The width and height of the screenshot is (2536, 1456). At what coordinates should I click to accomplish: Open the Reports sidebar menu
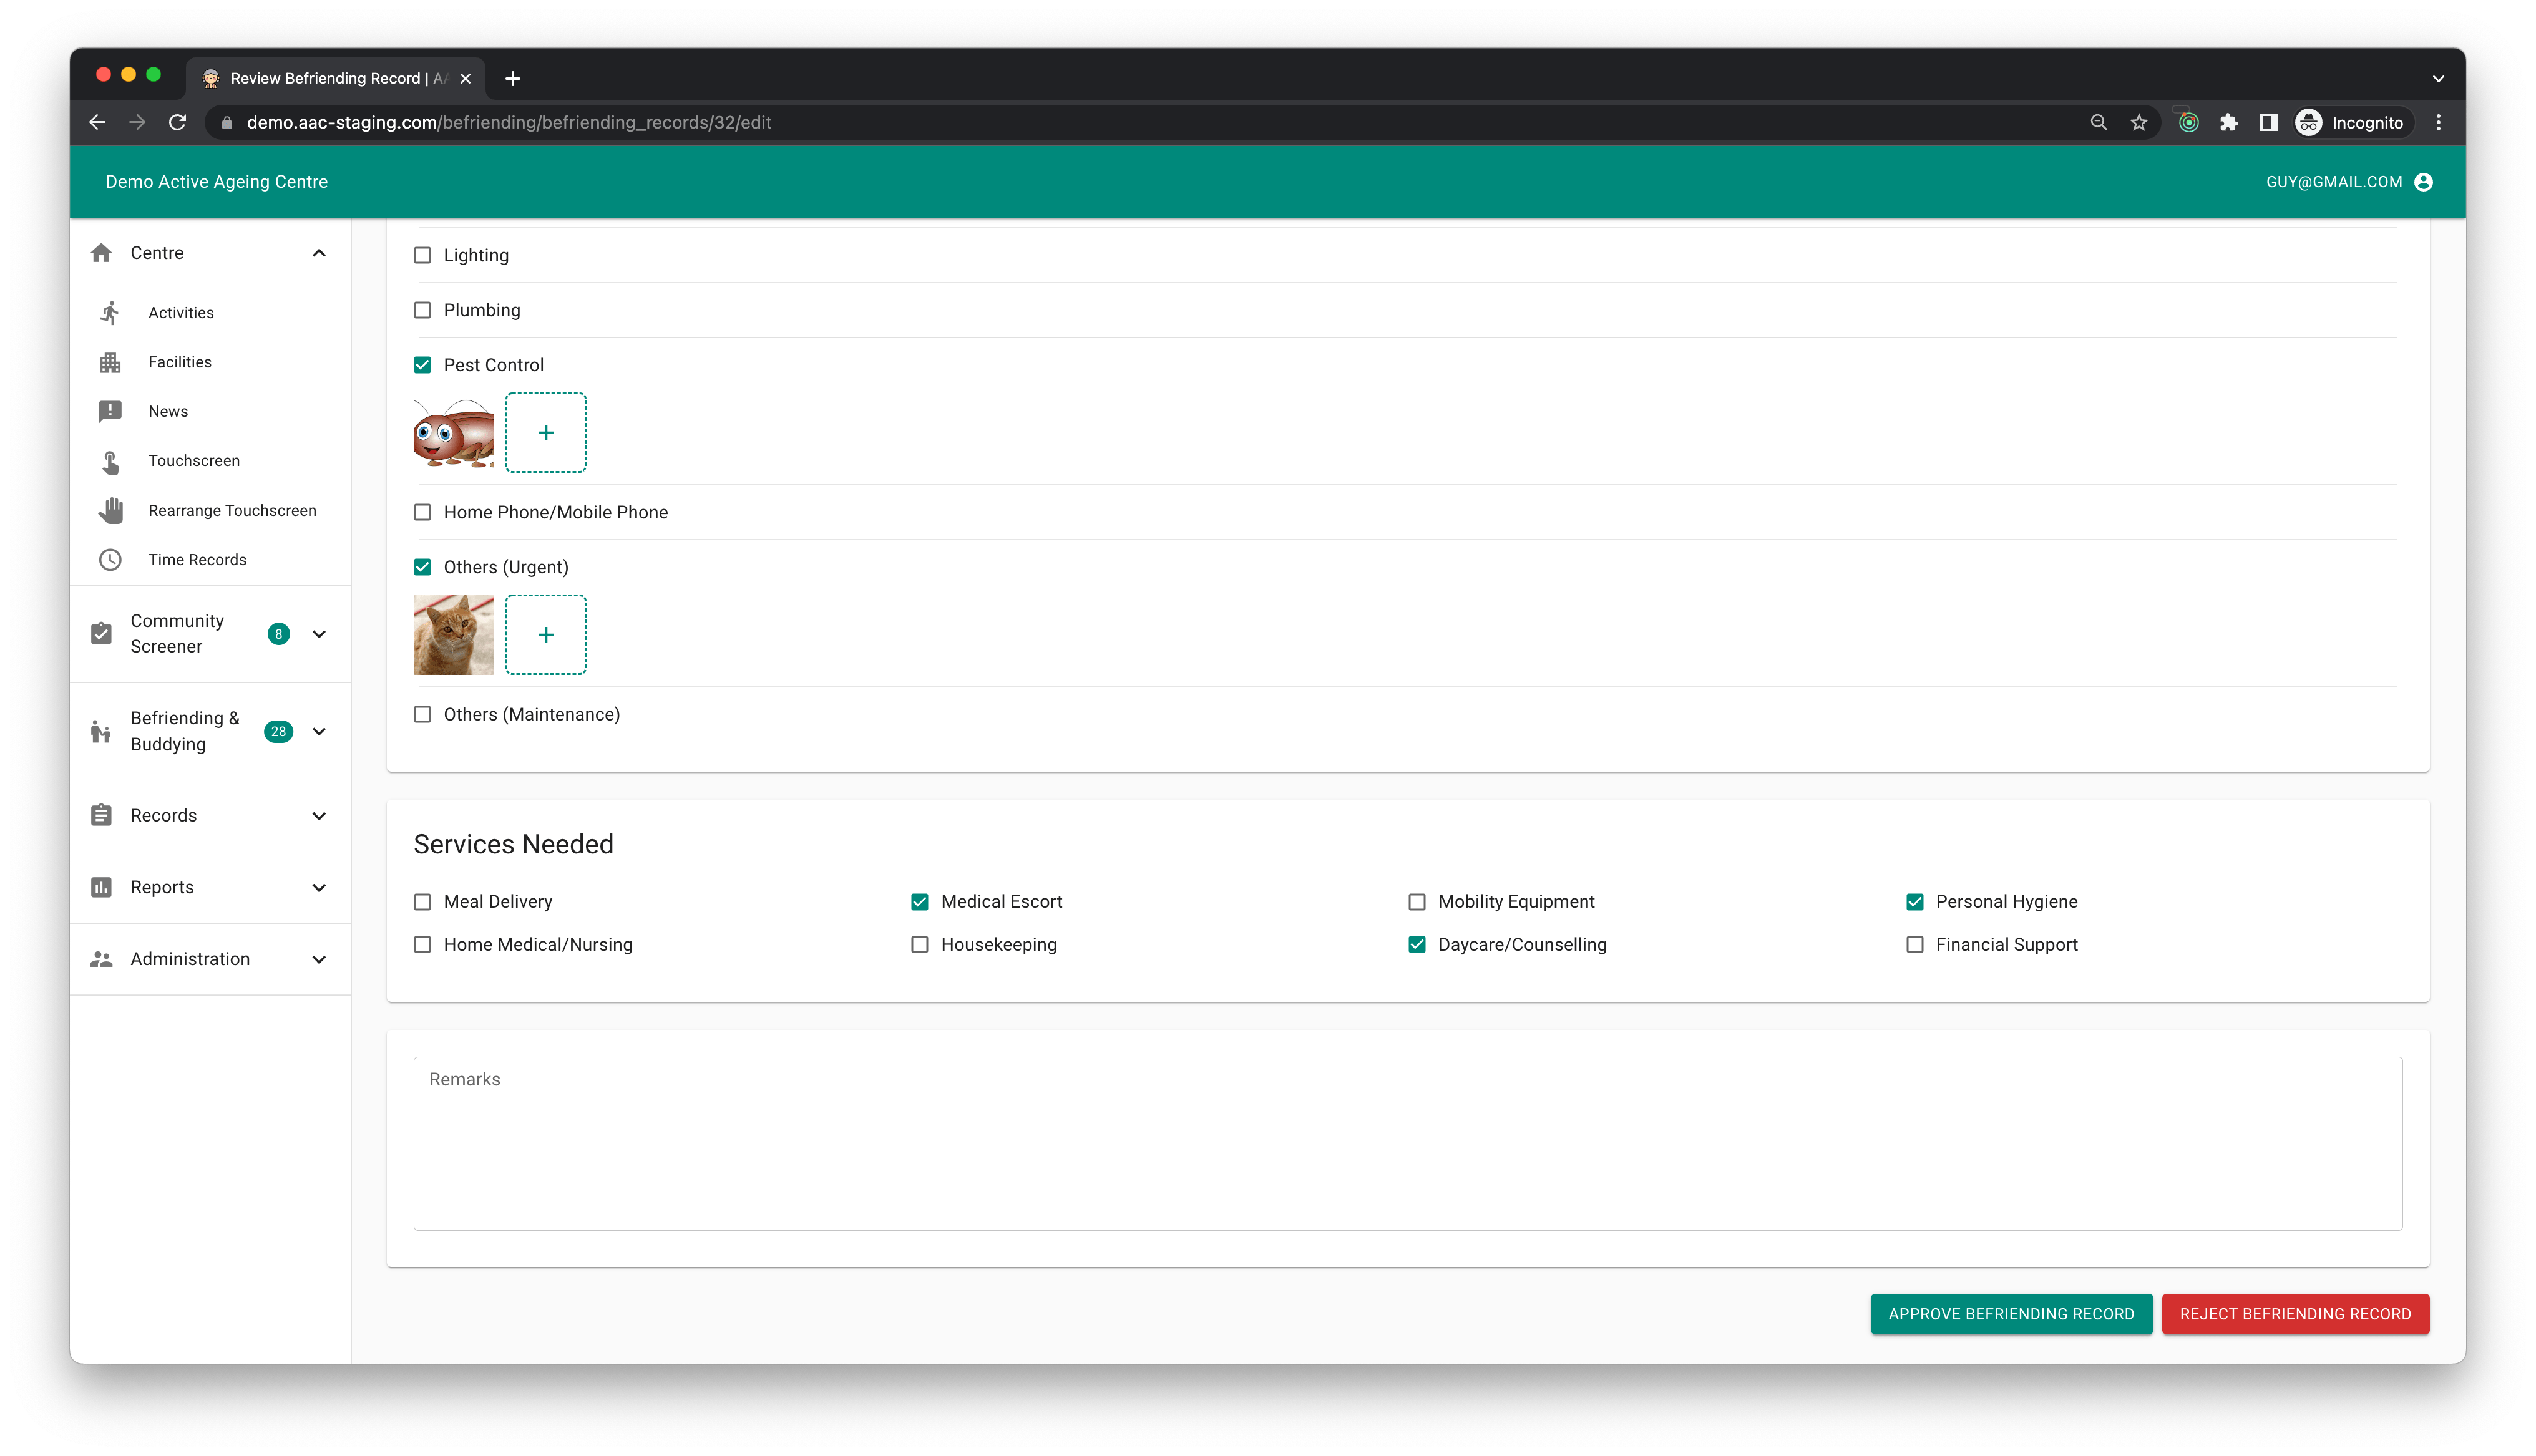[319, 888]
